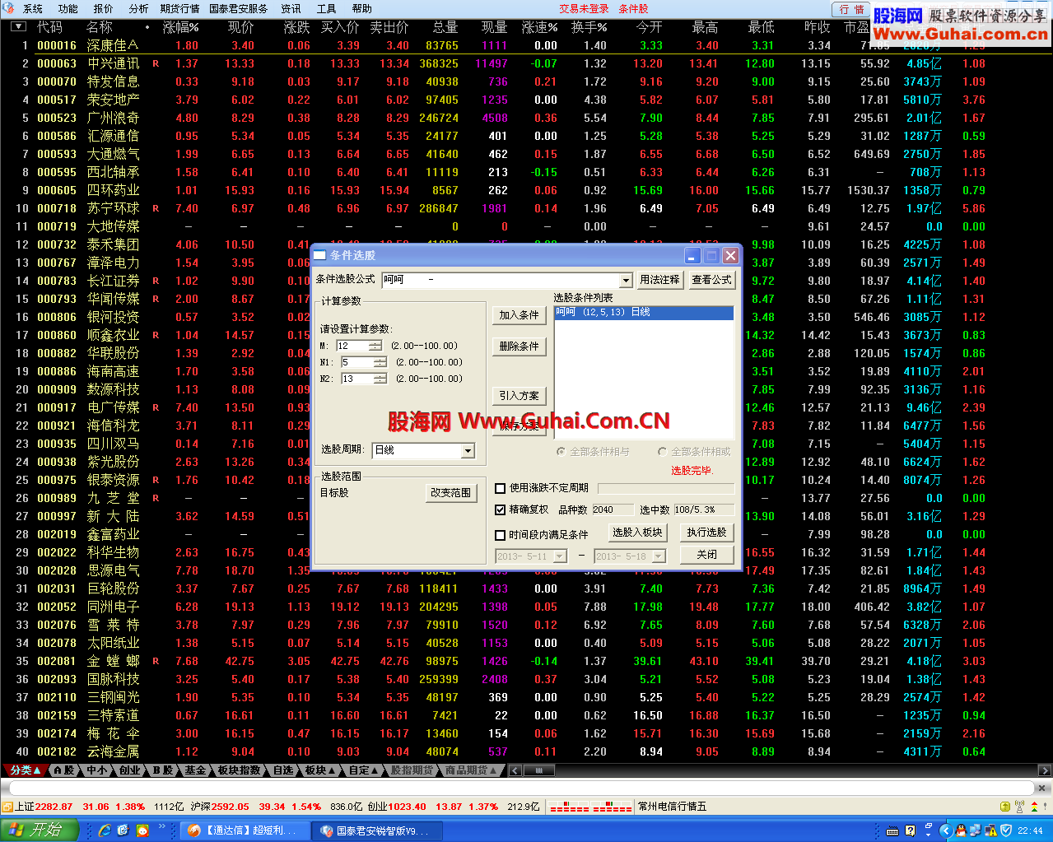Select the 全部条件相或 radio button

coord(662,452)
